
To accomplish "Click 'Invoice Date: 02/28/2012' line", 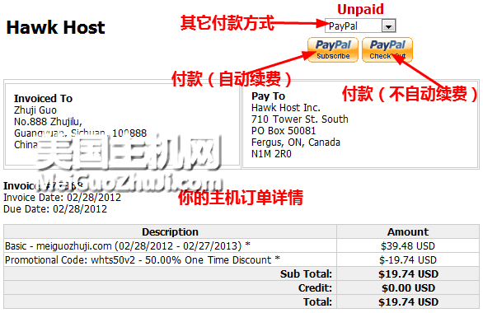I will pos(62,198).
